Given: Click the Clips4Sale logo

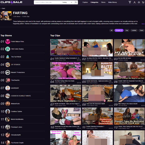Looking at the screenshot, I should click(x=11, y=2).
